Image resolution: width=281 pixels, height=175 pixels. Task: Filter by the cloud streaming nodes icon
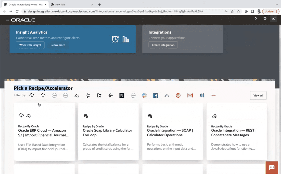(x=111, y=95)
